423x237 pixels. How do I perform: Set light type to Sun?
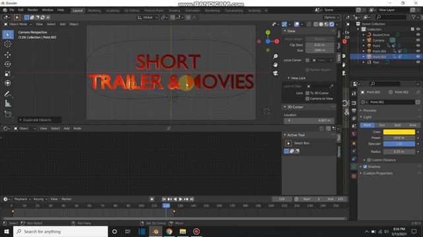(x=382, y=125)
